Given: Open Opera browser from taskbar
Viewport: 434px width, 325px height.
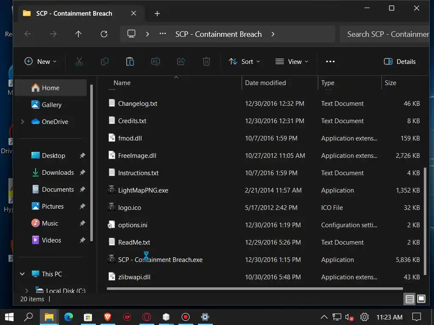Looking at the screenshot, I should pyautogui.click(x=147, y=317).
